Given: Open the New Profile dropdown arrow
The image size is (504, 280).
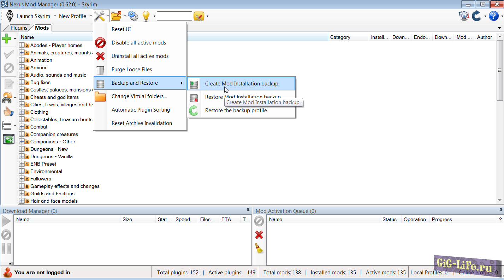Looking at the screenshot, I should coord(91,16).
